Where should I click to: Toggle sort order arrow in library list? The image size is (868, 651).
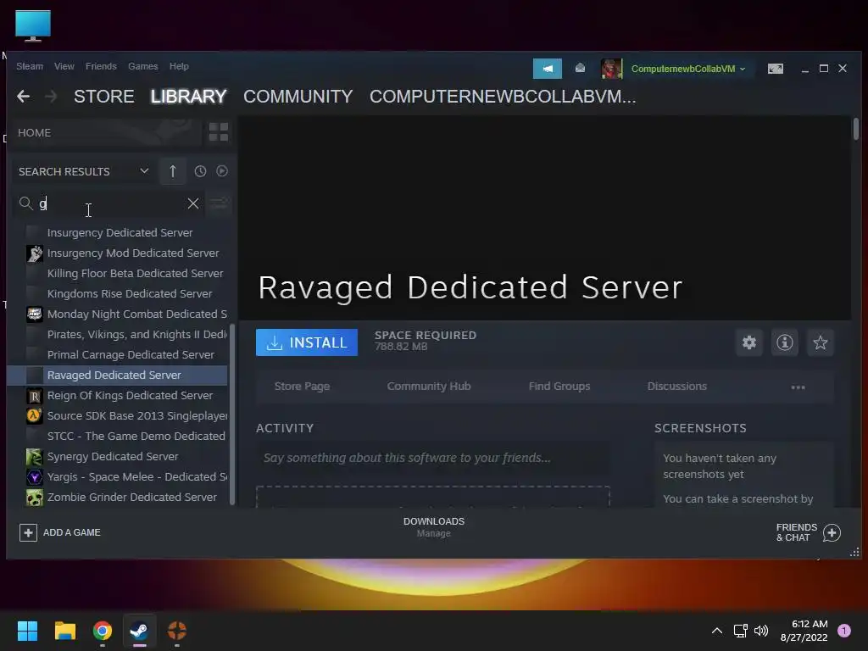173,171
